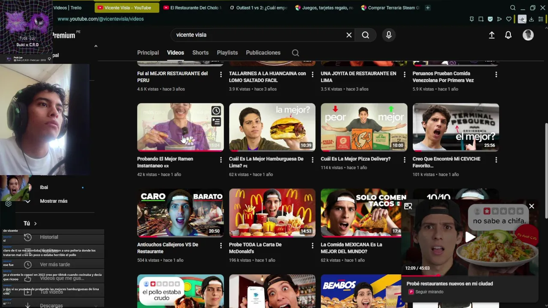Open browser easy setup sliders icon

pyautogui.click(x=541, y=19)
